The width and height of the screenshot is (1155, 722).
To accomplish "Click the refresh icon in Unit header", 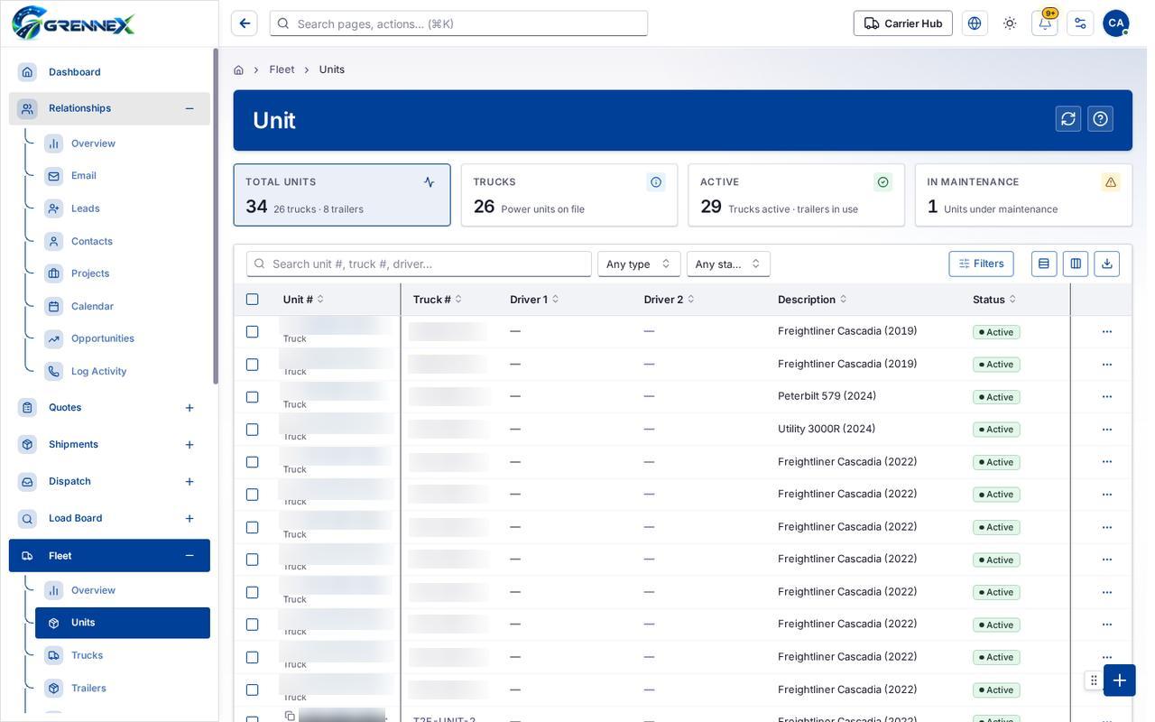I will coord(1068,119).
